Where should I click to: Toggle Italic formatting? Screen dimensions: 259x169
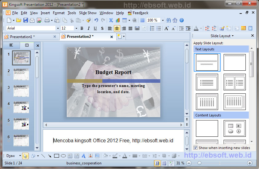coord(89,28)
